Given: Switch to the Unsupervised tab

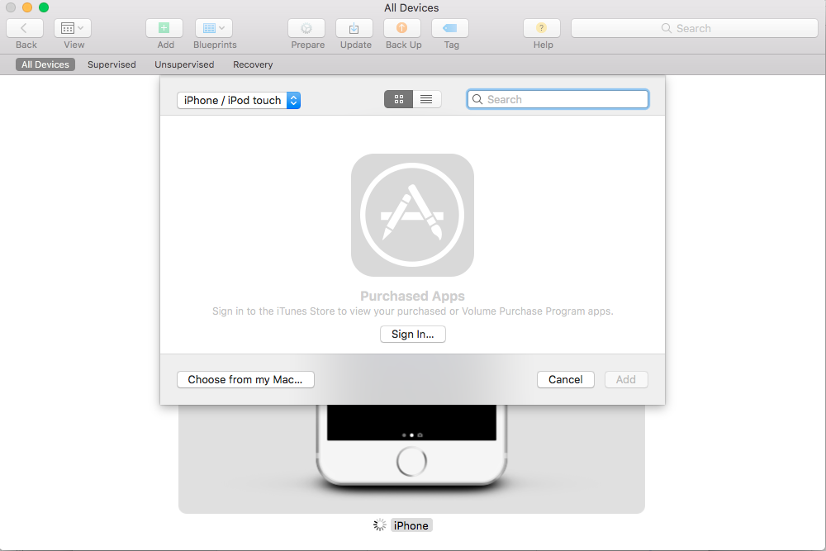Looking at the screenshot, I should coord(184,64).
